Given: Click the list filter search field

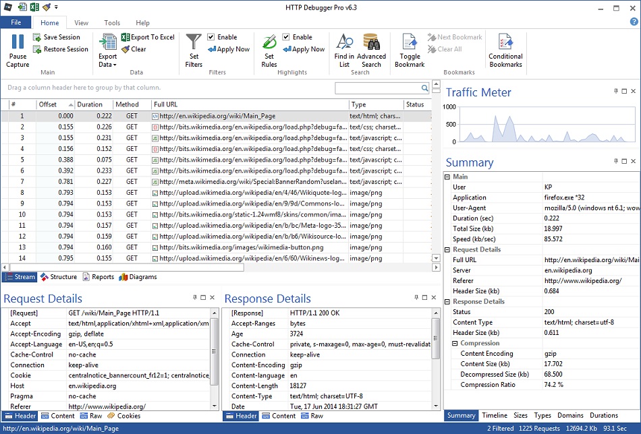Looking at the screenshot, I should [378, 88].
